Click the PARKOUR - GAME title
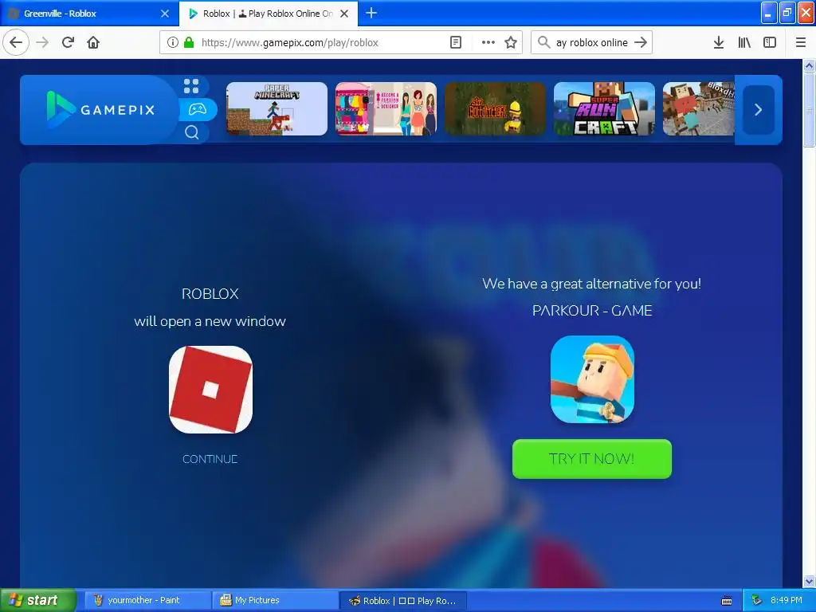The height and width of the screenshot is (612, 816). tap(592, 311)
